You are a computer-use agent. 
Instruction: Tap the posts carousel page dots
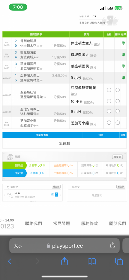click(x=33, y=201)
